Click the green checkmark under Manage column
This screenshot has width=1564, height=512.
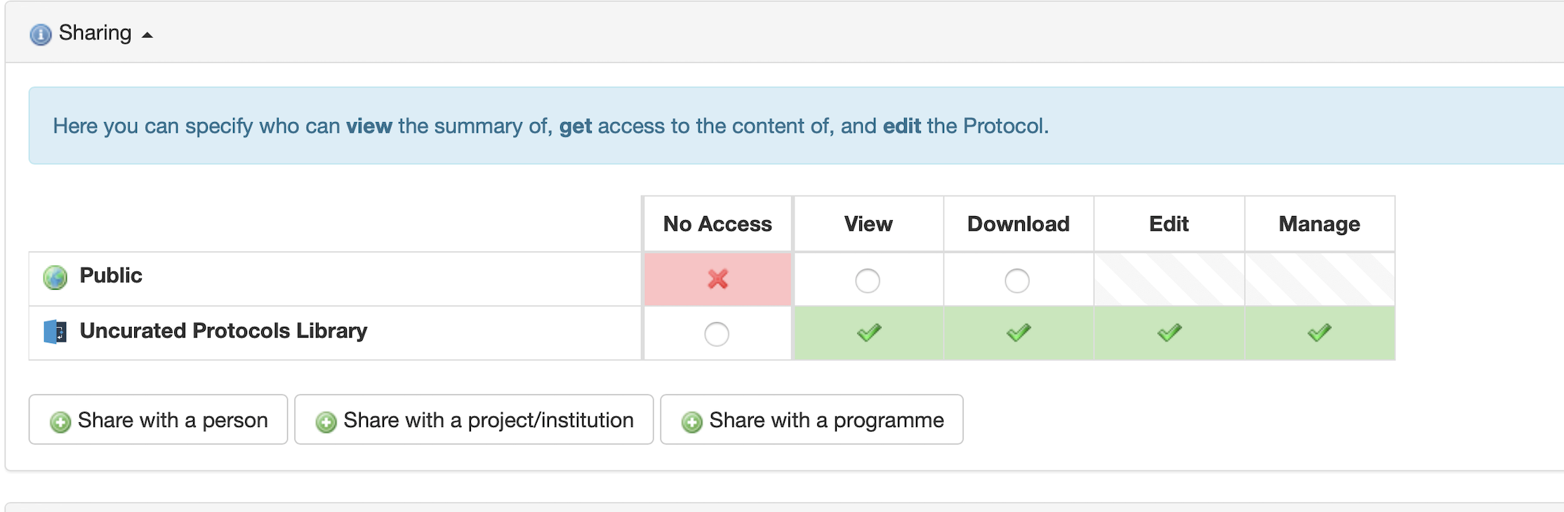(x=1320, y=332)
